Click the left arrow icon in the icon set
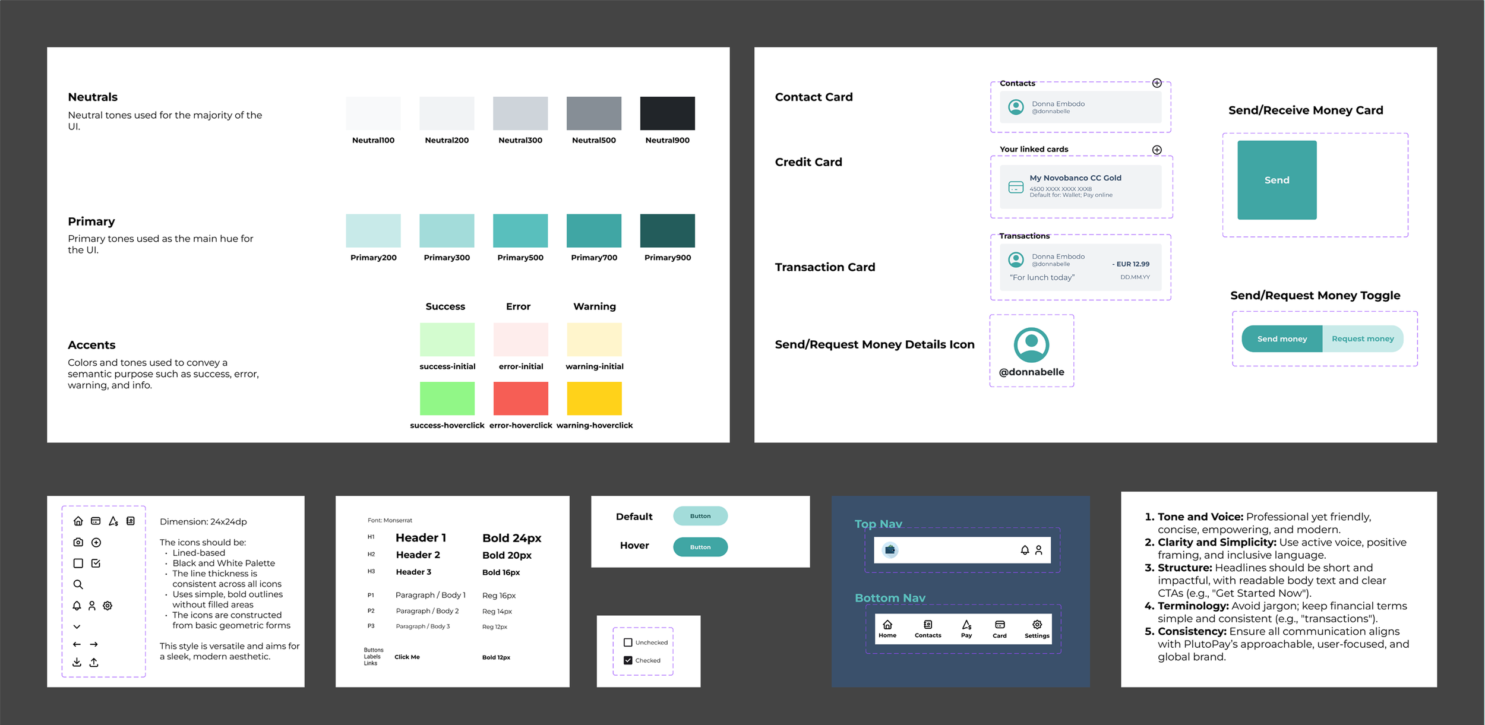This screenshot has width=1485, height=725. coord(77,644)
